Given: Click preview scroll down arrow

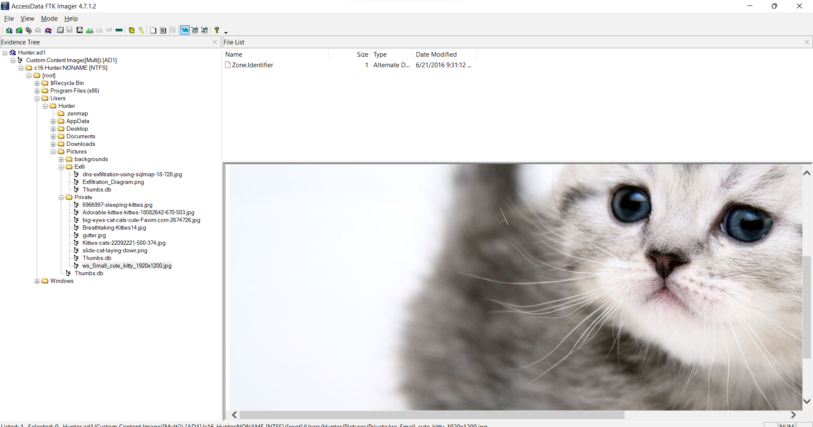Looking at the screenshot, I should pyautogui.click(x=807, y=401).
